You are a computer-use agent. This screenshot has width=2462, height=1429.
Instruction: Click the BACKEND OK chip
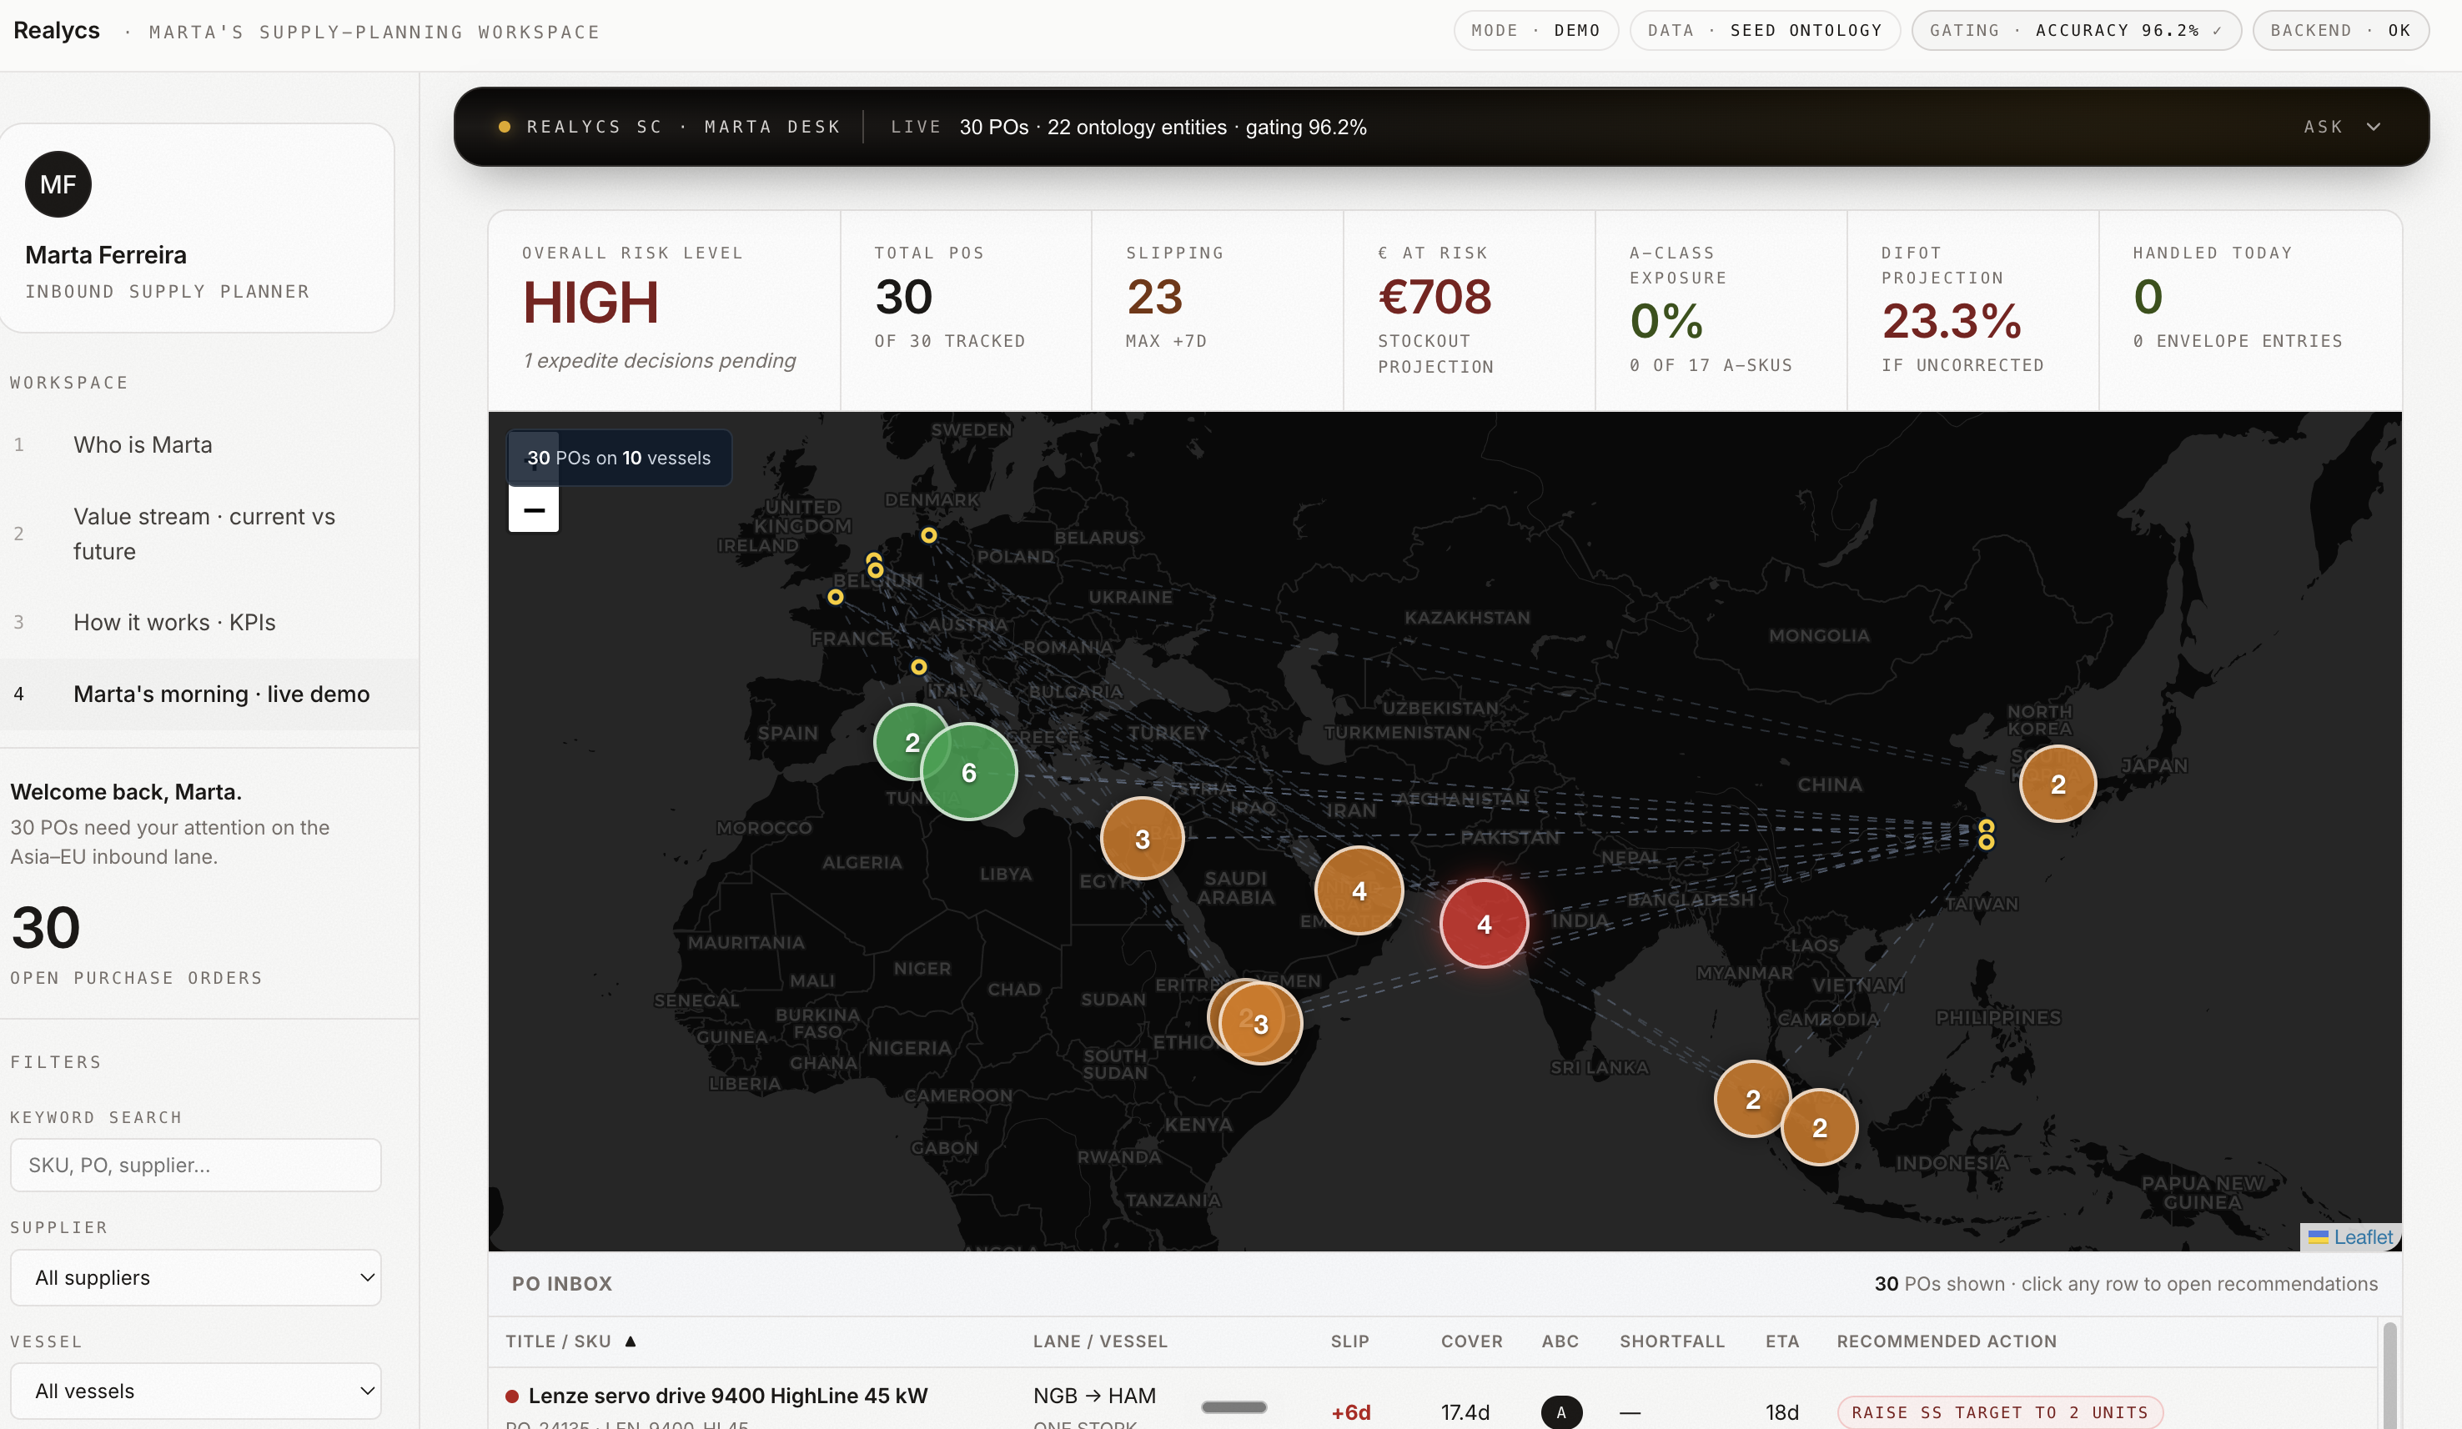click(x=2340, y=30)
